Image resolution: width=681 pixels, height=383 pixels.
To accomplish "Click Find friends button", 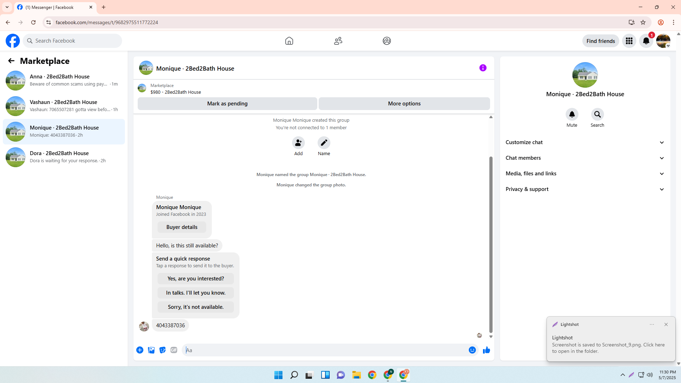I will (601, 41).
